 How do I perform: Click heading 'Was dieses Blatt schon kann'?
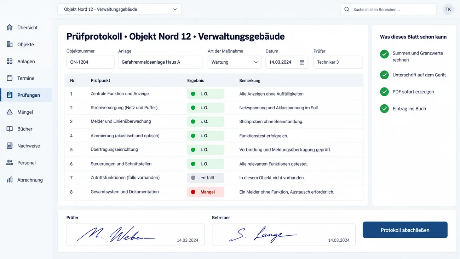(x=413, y=37)
